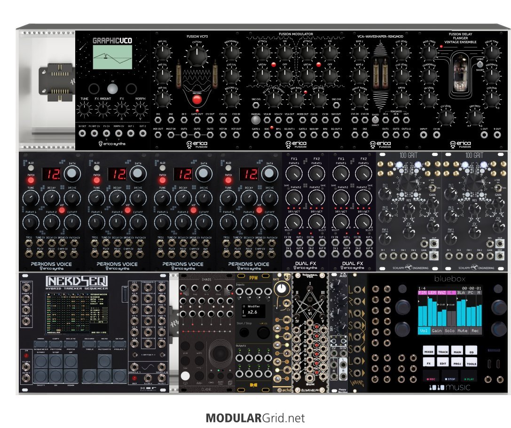Adjust the TUNE knob on Graphic VCO

85,109
